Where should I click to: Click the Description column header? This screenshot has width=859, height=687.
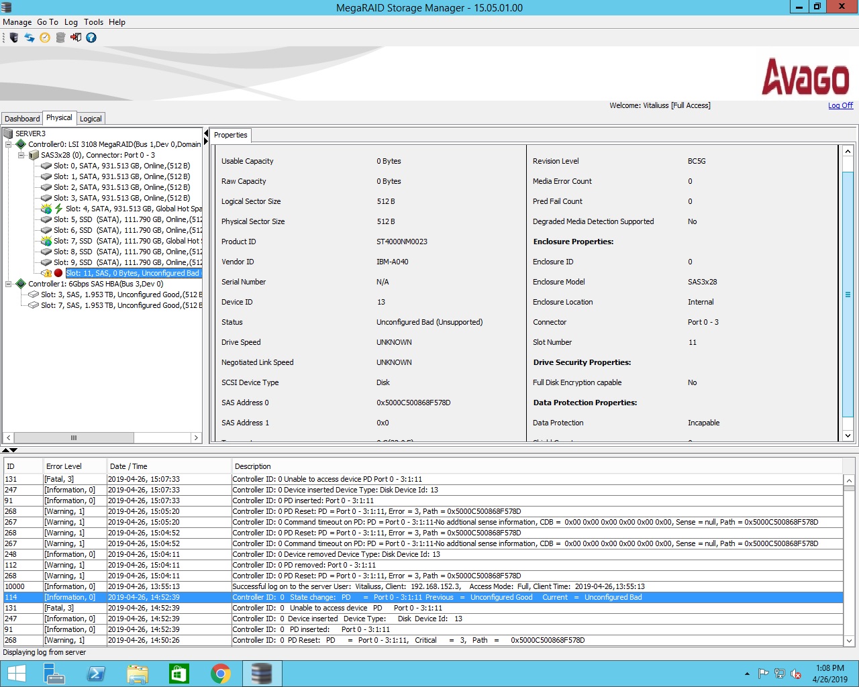[252, 466]
